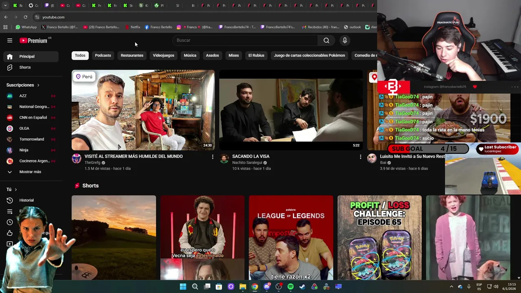This screenshot has height=293, width=521.
Task: Open Steam from taskbar
Action: 302,286
